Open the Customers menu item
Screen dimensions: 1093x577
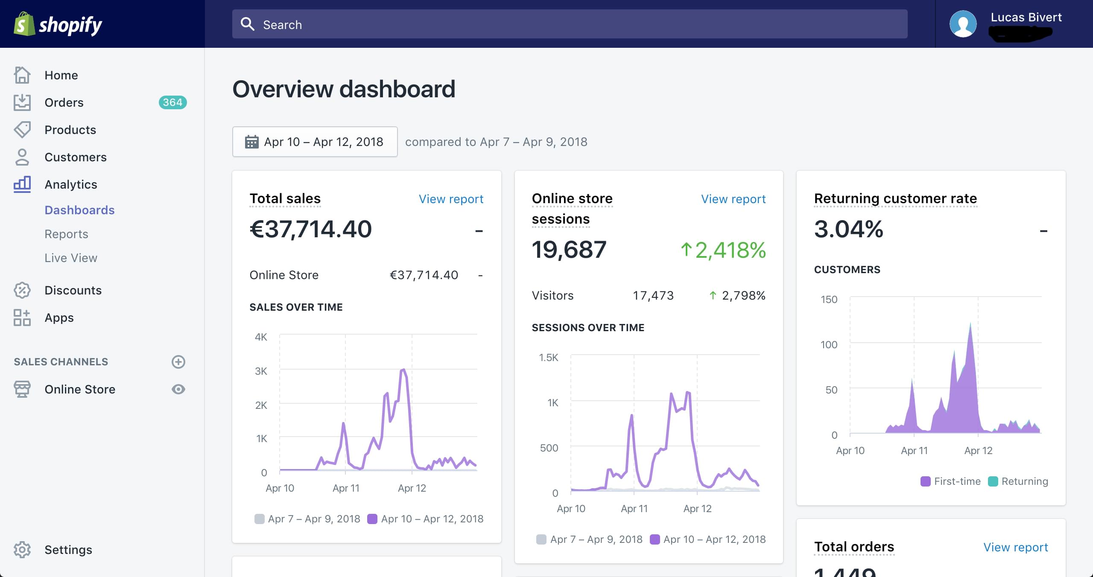pyautogui.click(x=76, y=157)
